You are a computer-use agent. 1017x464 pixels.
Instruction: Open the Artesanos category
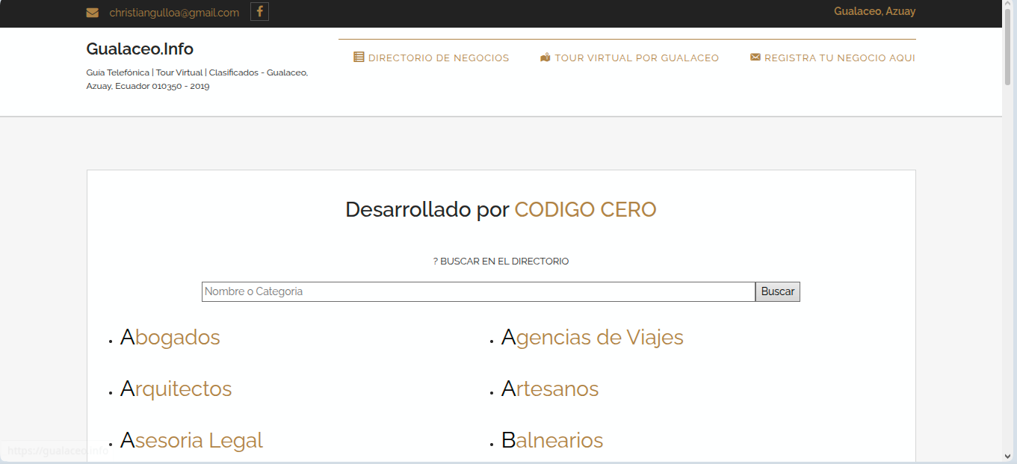coord(550,389)
